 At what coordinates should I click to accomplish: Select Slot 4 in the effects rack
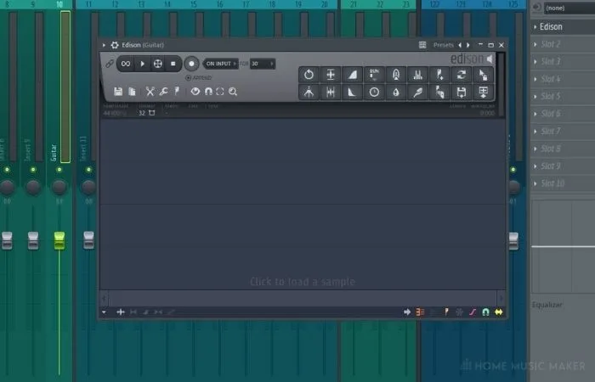563,79
